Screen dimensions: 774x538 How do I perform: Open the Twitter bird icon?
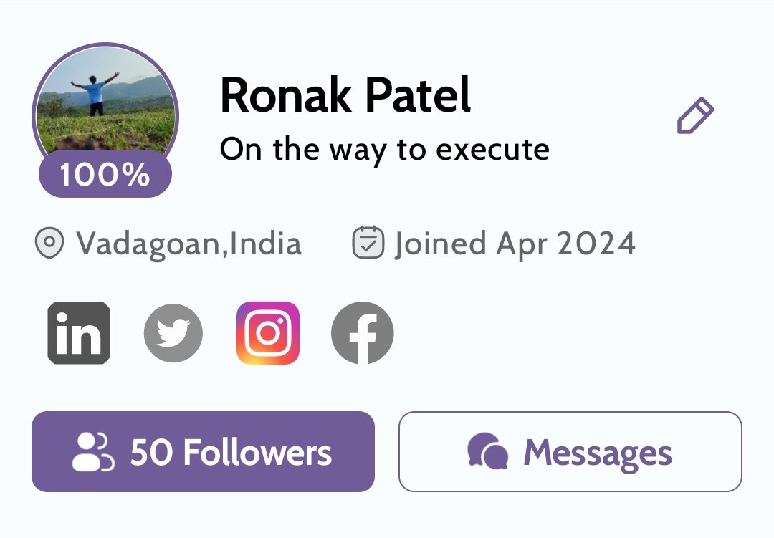pyautogui.click(x=173, y=333)
